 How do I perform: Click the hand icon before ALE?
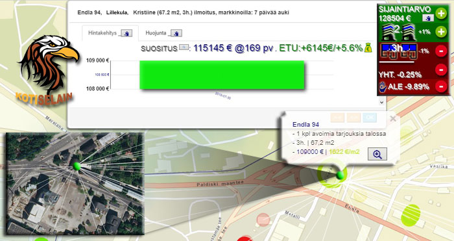click(x=383, y=86)
